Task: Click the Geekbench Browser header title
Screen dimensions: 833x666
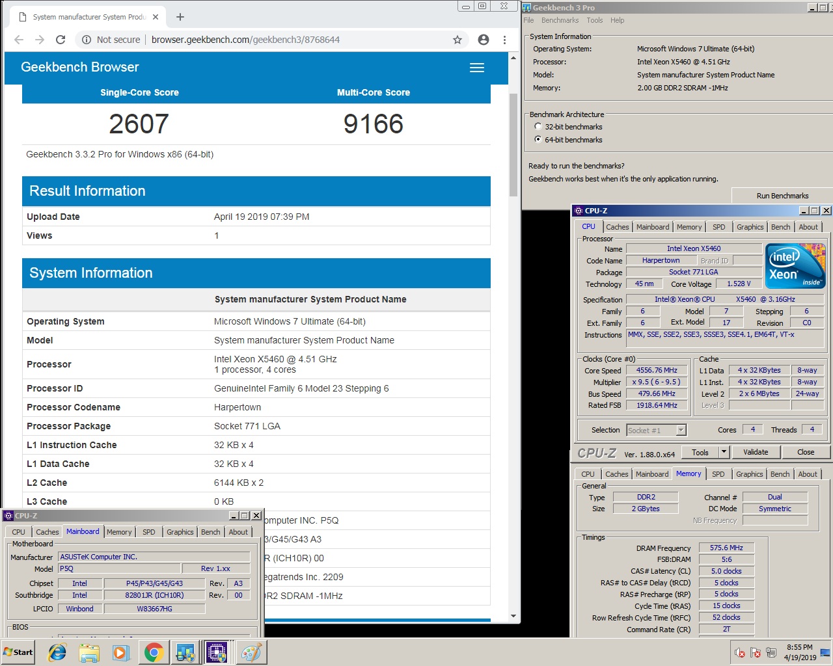Action: tap(79, 67)
